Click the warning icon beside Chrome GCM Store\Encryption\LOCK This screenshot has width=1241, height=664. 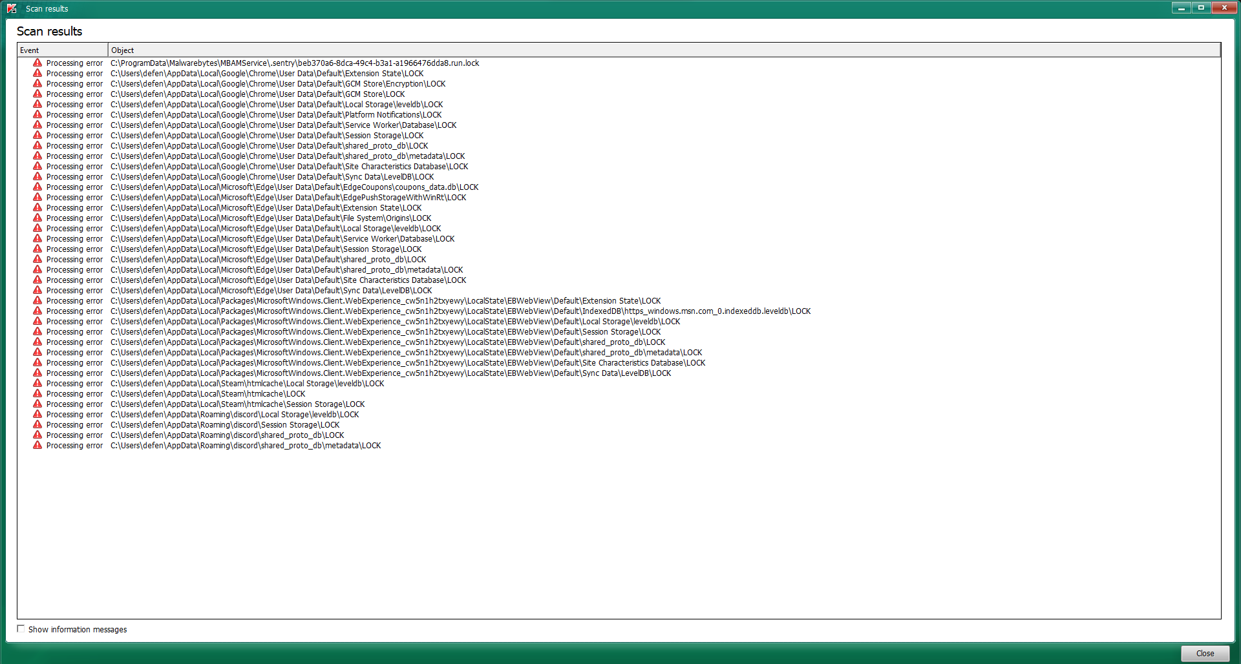coord(37,83)
